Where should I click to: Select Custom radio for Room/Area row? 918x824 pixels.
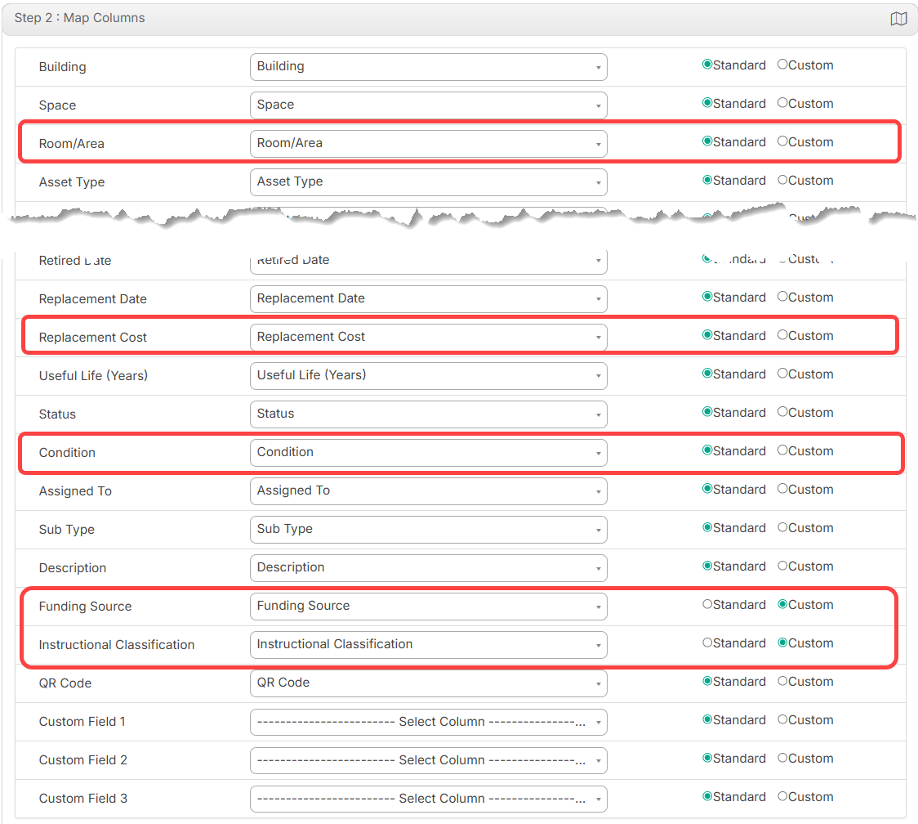782,141
